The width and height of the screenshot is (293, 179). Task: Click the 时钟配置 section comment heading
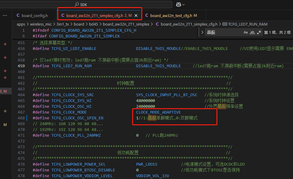126,83
